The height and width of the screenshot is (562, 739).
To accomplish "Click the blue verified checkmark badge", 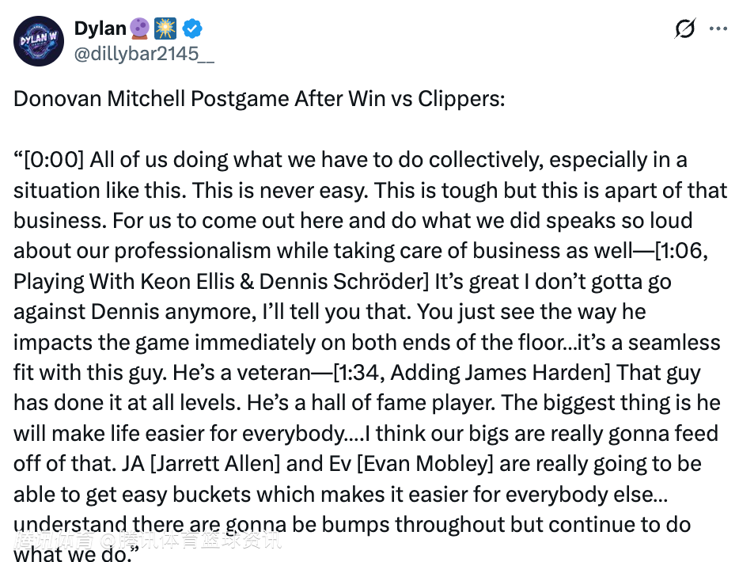I will coord(192,29).
